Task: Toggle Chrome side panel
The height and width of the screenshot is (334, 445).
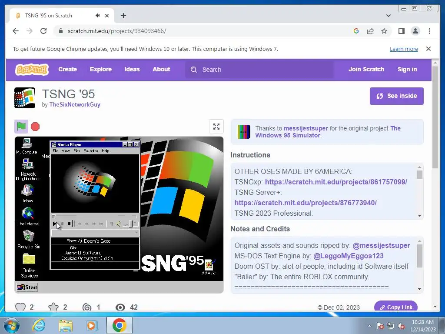Action: pos(401,31)
